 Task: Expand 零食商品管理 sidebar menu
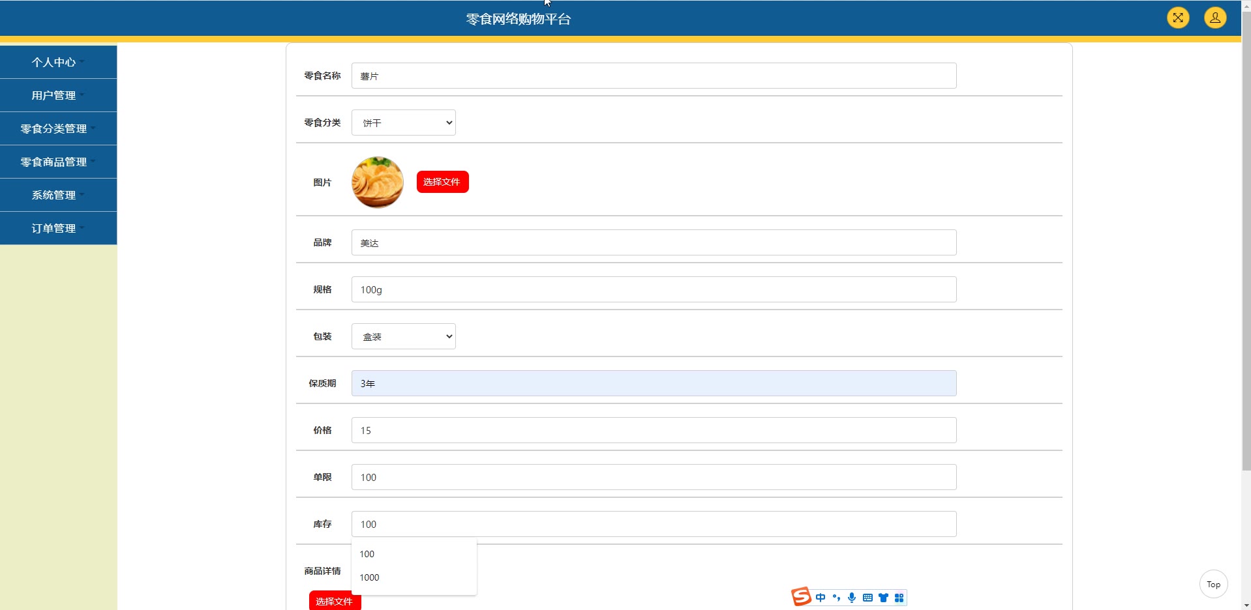click(59, 162)
